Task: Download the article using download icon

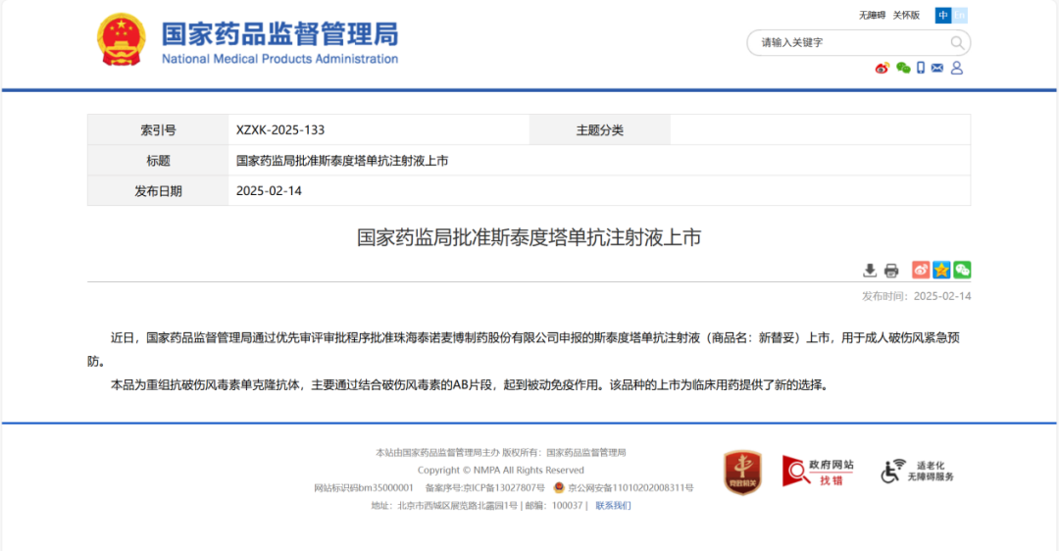Action: pos(870,271)
